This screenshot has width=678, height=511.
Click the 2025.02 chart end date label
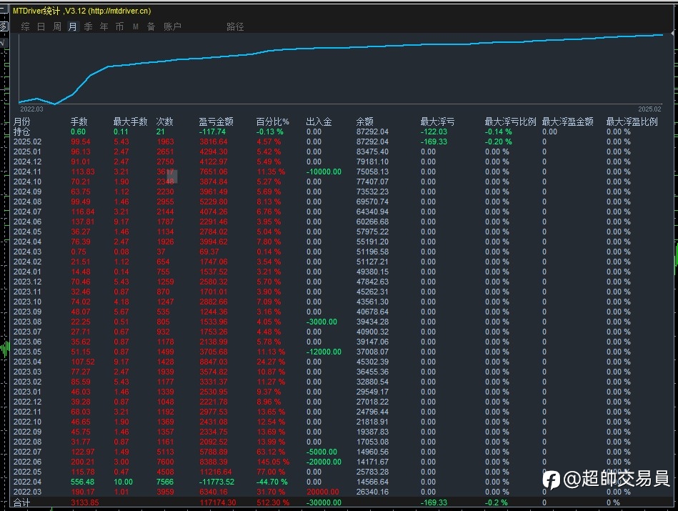click(x=649, y=109)
